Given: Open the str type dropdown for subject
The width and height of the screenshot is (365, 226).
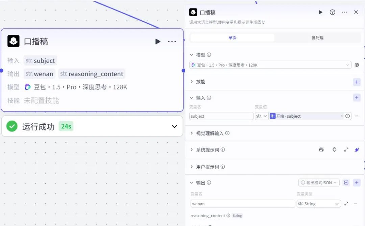Looking at the screenshot, I should [x=261, y=116].
